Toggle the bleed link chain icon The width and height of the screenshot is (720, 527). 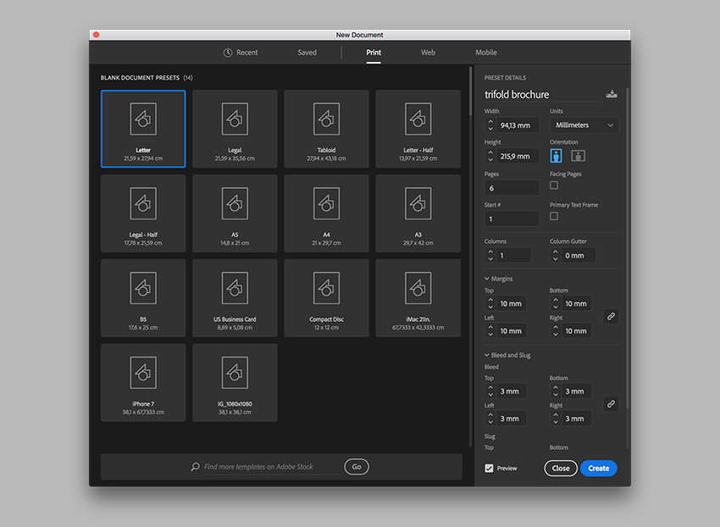[611, 404]
